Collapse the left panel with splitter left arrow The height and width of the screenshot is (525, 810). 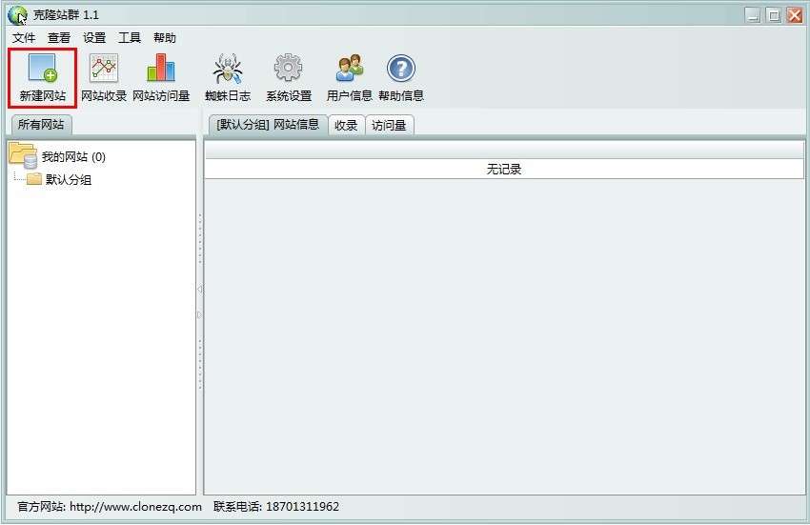point(199,290)
